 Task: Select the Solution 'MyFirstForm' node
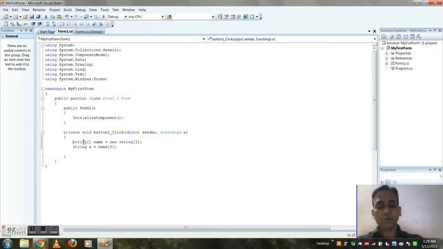click(412, 43)
